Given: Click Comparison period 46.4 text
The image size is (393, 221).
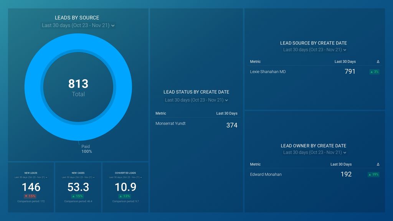Looking at the screenshot, I should pyautogui.click(x=78, y=201).
